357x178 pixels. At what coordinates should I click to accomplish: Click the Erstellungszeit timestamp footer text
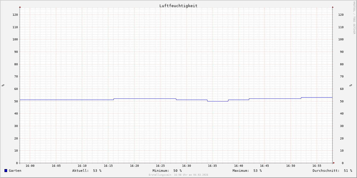point(178,175)
